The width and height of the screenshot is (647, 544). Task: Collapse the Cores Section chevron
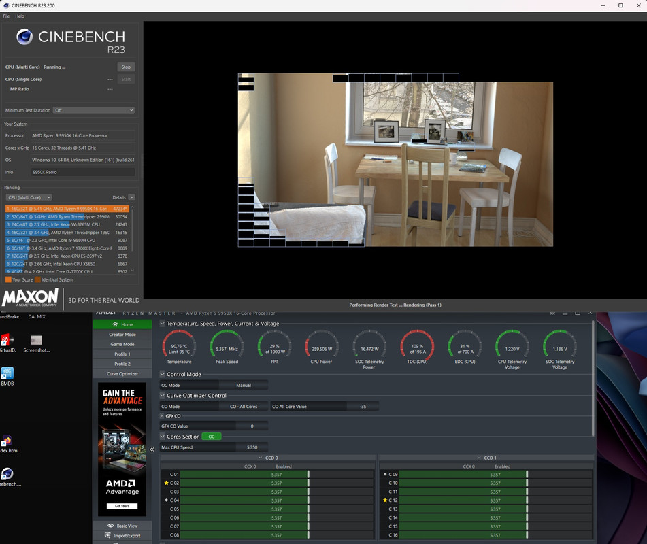coord(163,437)
